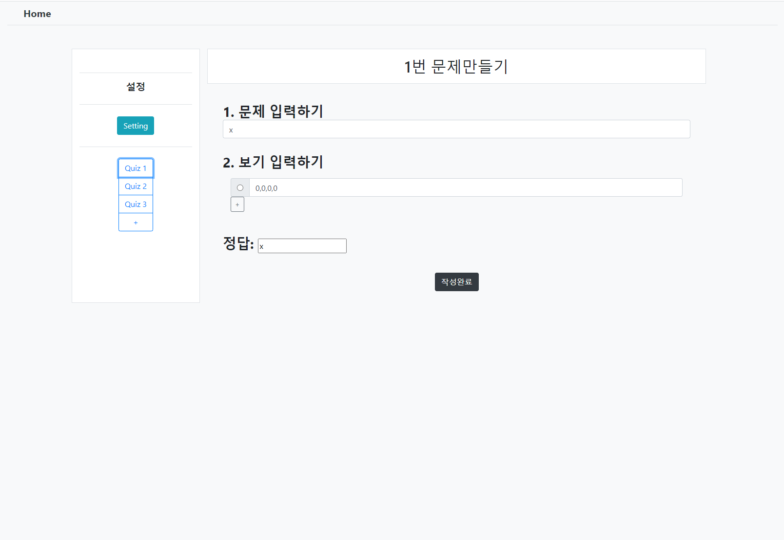Focus the question text input field
This screenshot has width=784, height=540.
point(456,130)
